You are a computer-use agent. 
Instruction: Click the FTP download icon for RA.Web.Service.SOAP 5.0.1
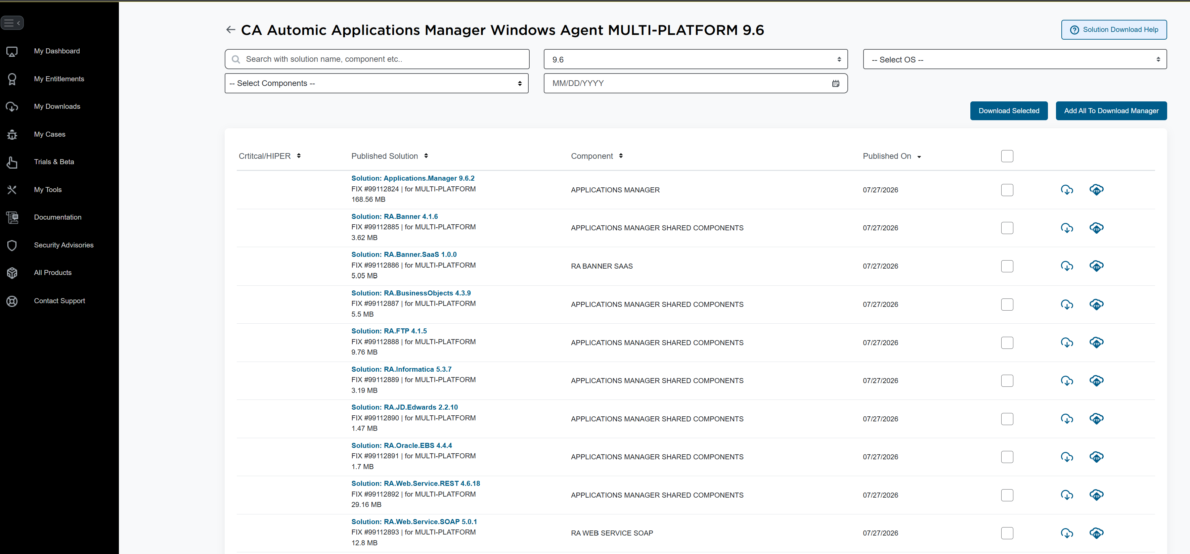pos(1096,533)
